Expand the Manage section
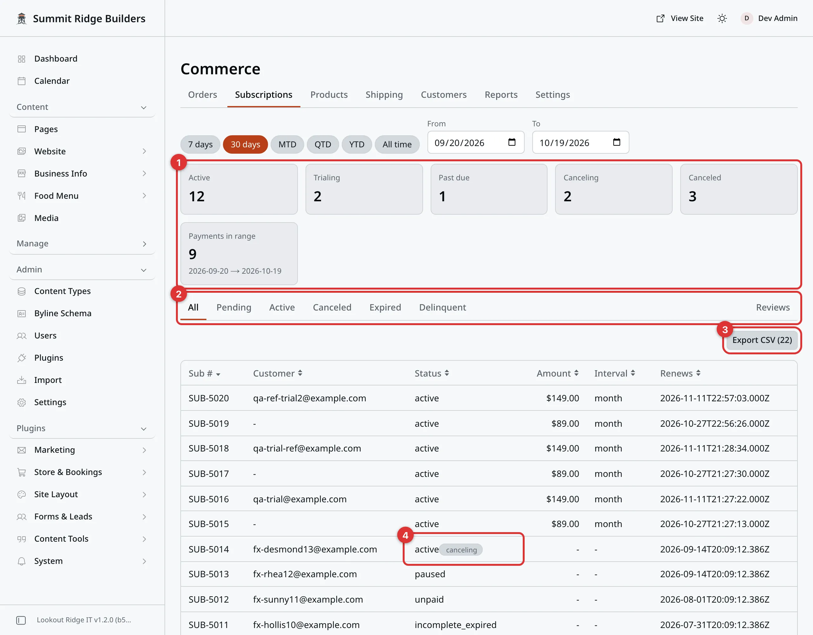Image resolution: width=813 pixels, height=635 pixels. point(82,244)
